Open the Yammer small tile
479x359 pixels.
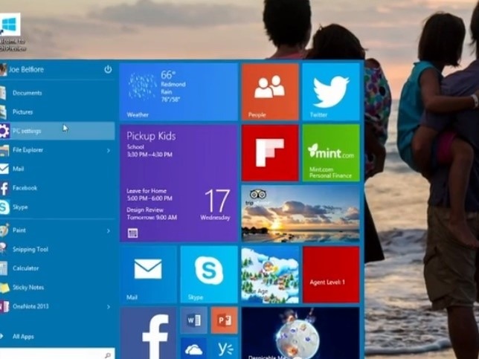[224, 348]
